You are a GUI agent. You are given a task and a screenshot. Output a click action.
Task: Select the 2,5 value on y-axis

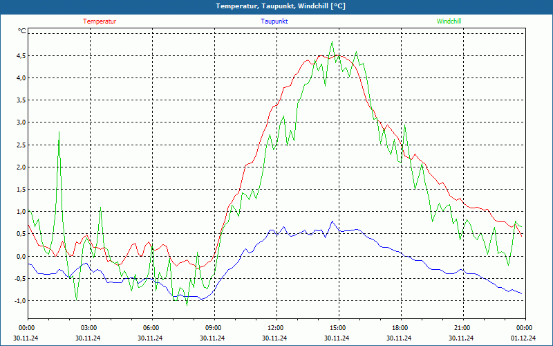click(x=20, y=145)
